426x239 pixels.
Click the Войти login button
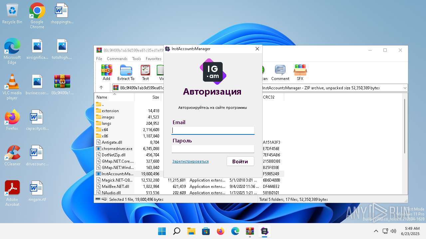(240, 161)
